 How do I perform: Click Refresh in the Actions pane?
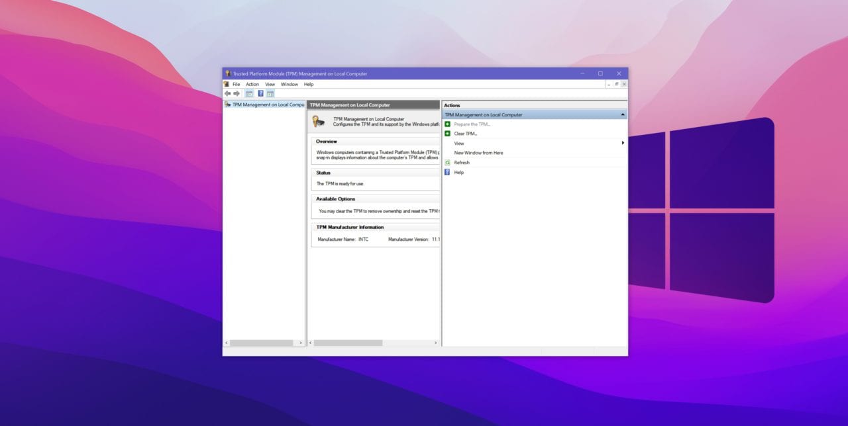point(462,163)
